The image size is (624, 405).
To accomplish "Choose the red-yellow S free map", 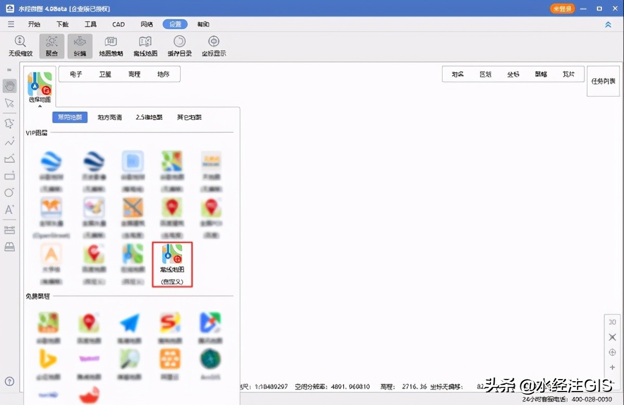I will tap(170, 328).
